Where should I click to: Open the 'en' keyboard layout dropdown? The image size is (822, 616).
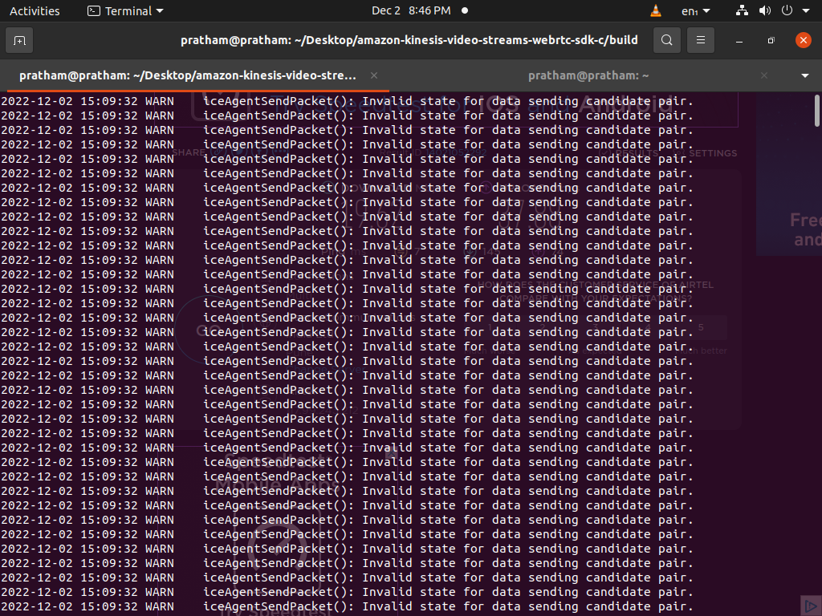click(x=692, y=10)
